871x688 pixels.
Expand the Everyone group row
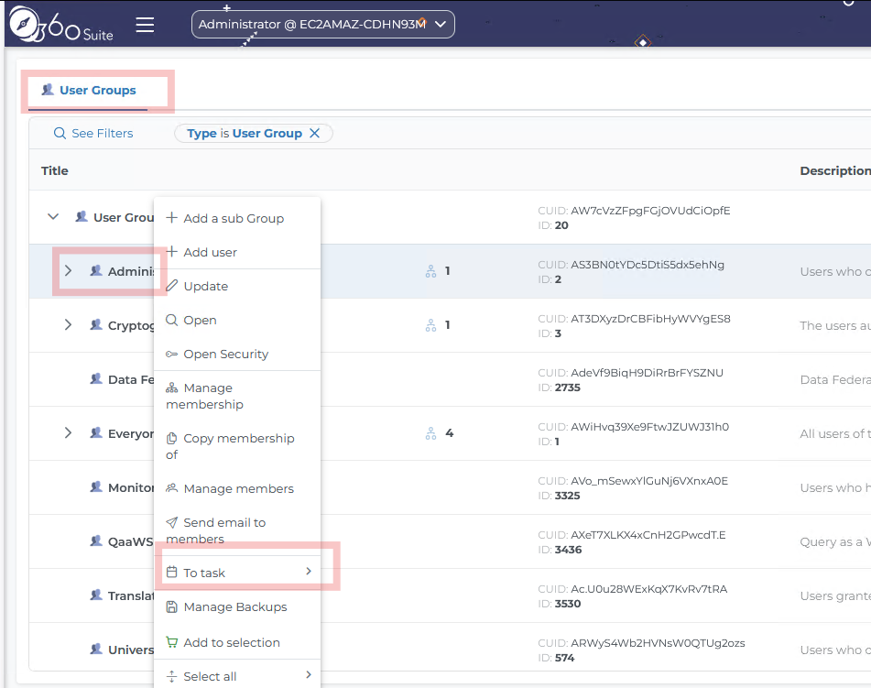[x=68, y=433]
